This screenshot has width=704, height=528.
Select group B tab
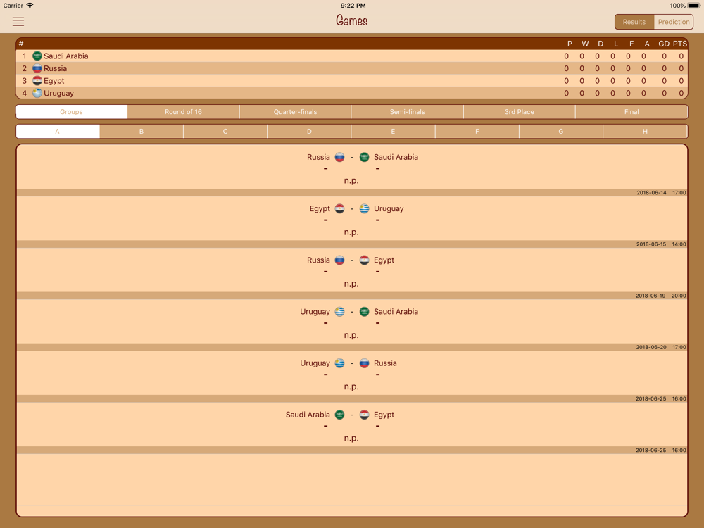pos(142,132)
